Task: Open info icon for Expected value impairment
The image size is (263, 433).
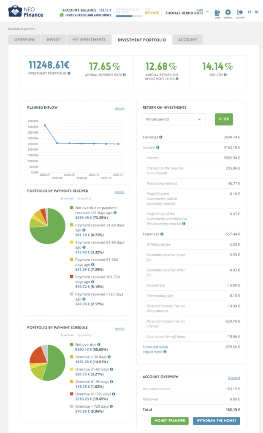Action: click(x=165, y=352)
